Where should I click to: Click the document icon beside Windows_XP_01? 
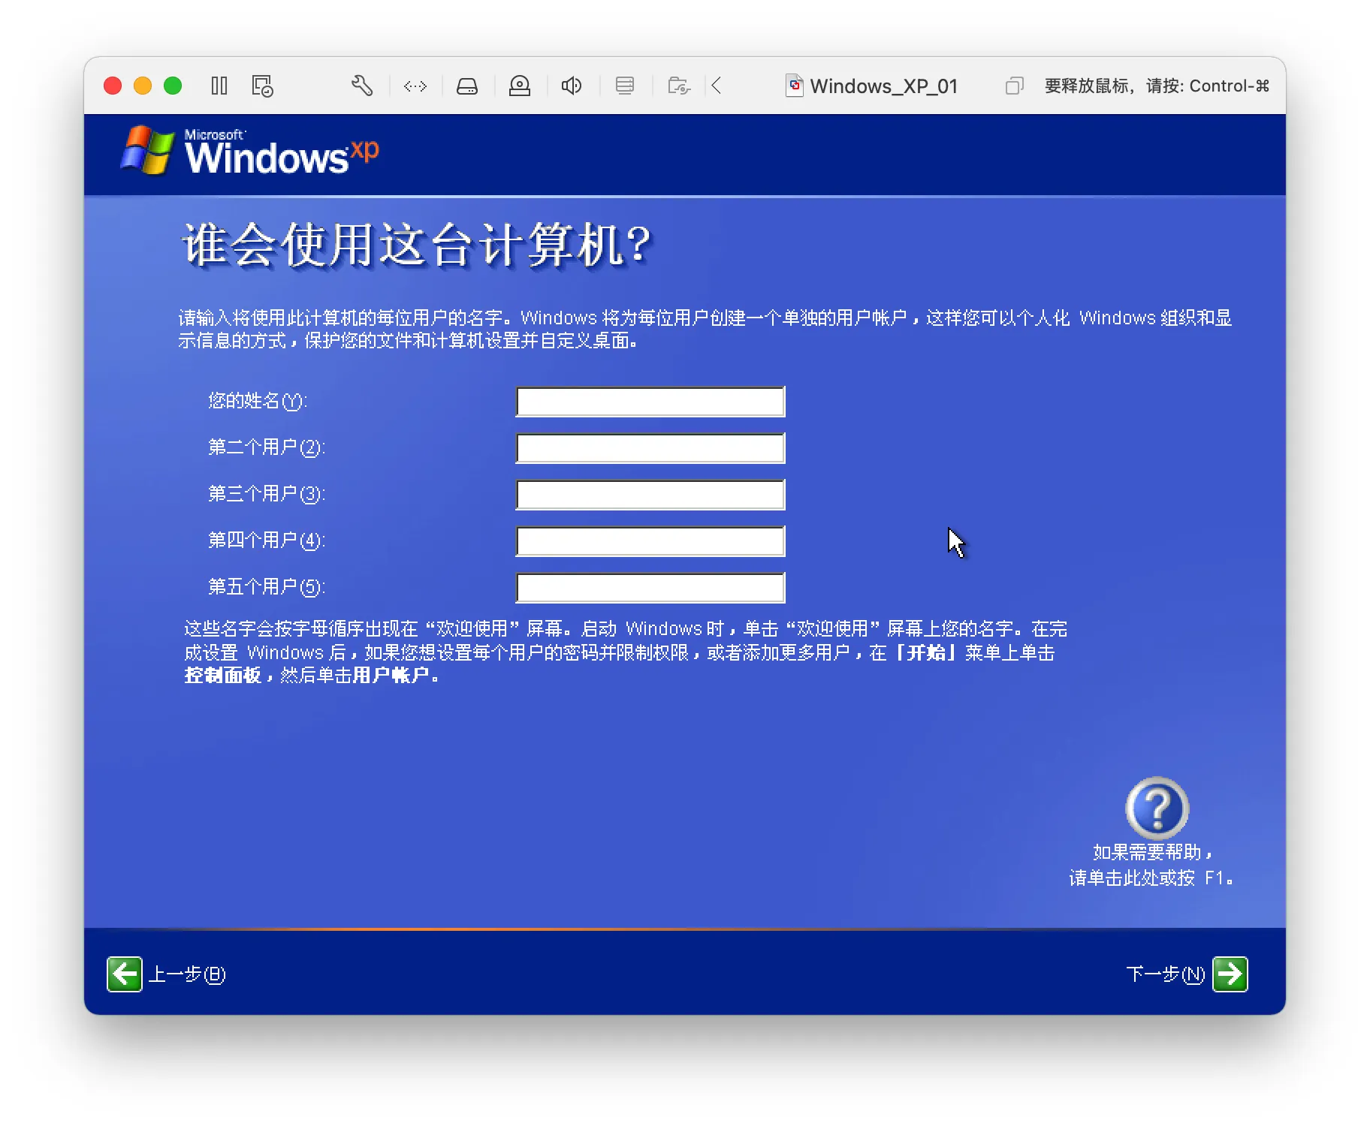[794, 86]
